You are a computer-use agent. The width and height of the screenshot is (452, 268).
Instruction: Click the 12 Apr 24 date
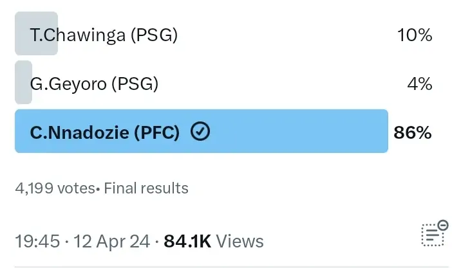[108, 241]
